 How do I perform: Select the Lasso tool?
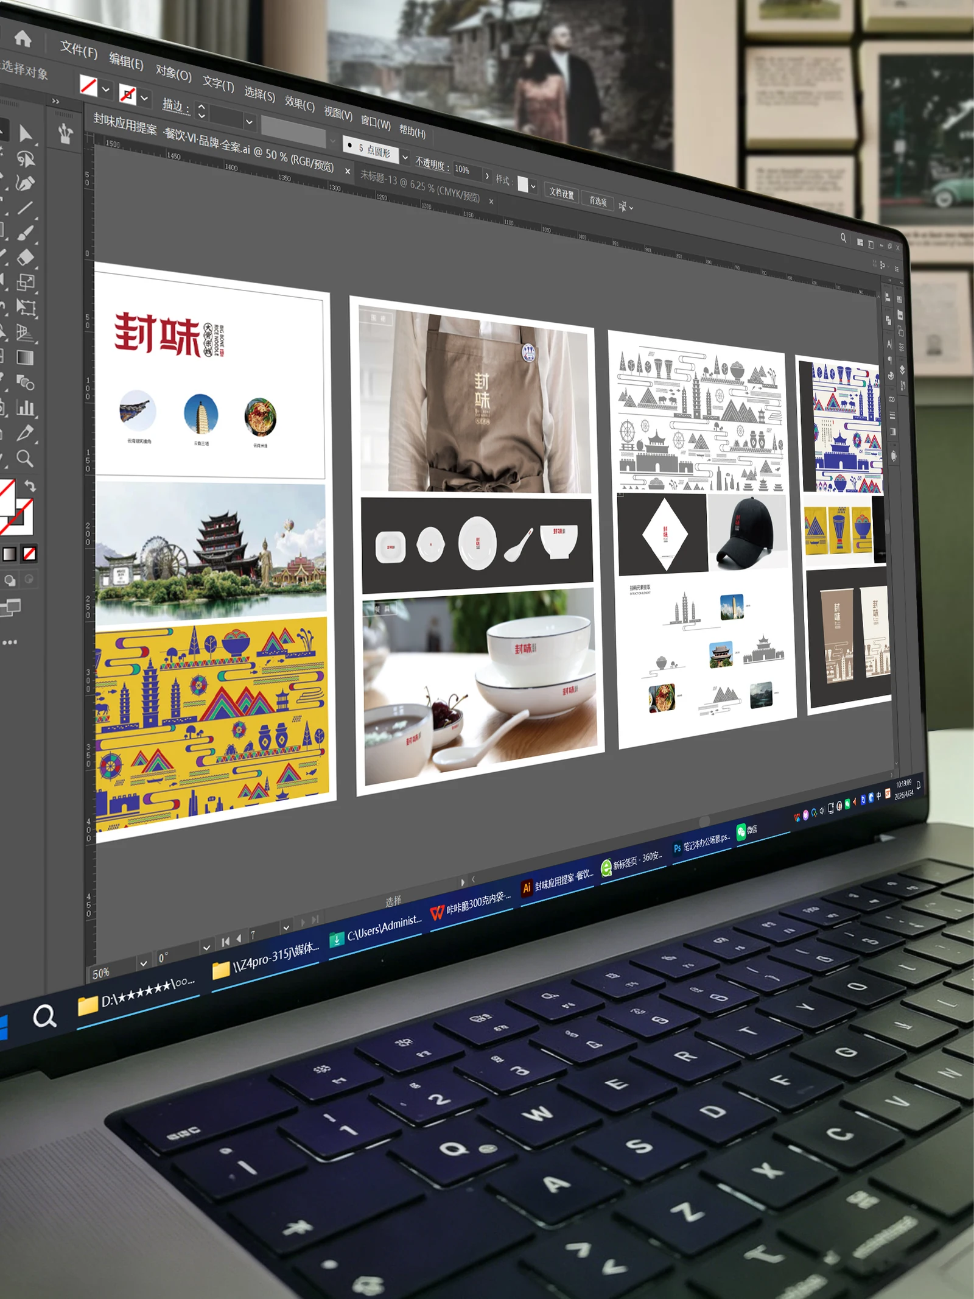26,159
